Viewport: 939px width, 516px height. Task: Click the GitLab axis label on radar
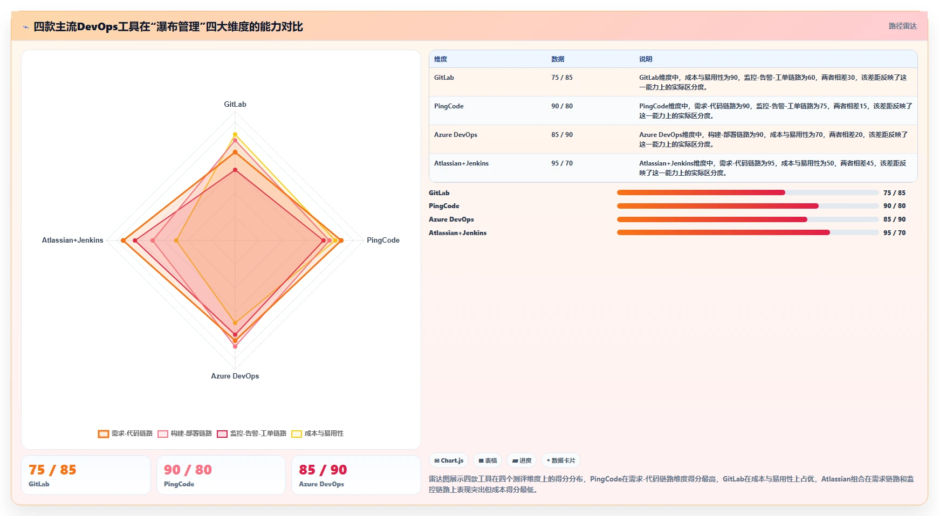click(x=235, y=105)
